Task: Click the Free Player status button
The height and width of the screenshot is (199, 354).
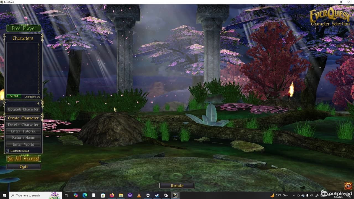Action: (x=24, y=28)
